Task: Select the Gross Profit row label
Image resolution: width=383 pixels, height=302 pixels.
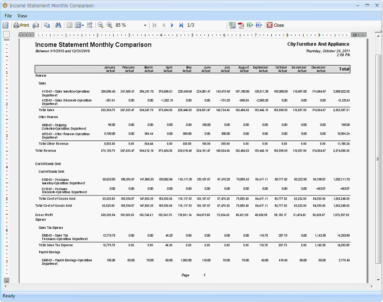Action: [x=44, y=215]
